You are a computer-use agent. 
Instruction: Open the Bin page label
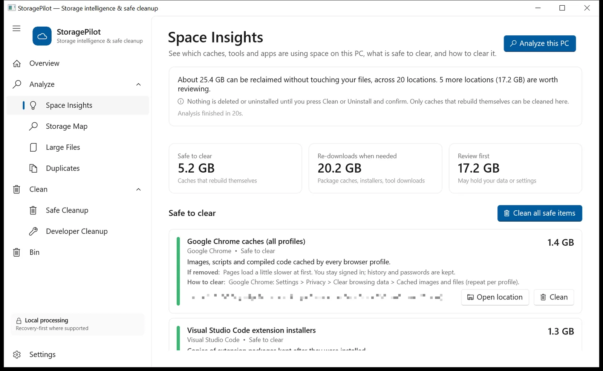tap(34, 252)
